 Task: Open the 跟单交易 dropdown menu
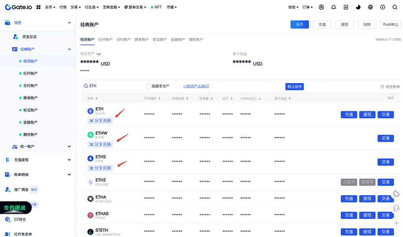point(135,7)
